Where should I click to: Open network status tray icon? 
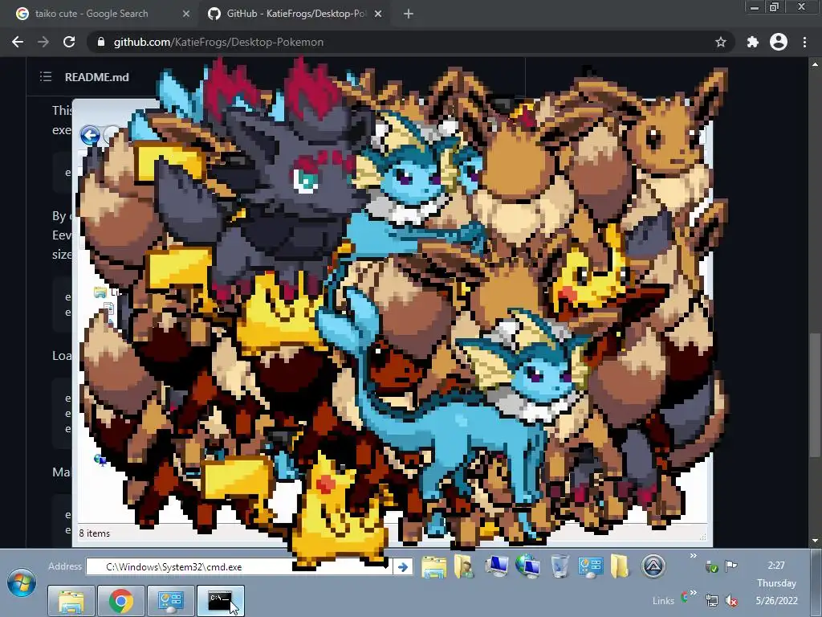point(712,600)
